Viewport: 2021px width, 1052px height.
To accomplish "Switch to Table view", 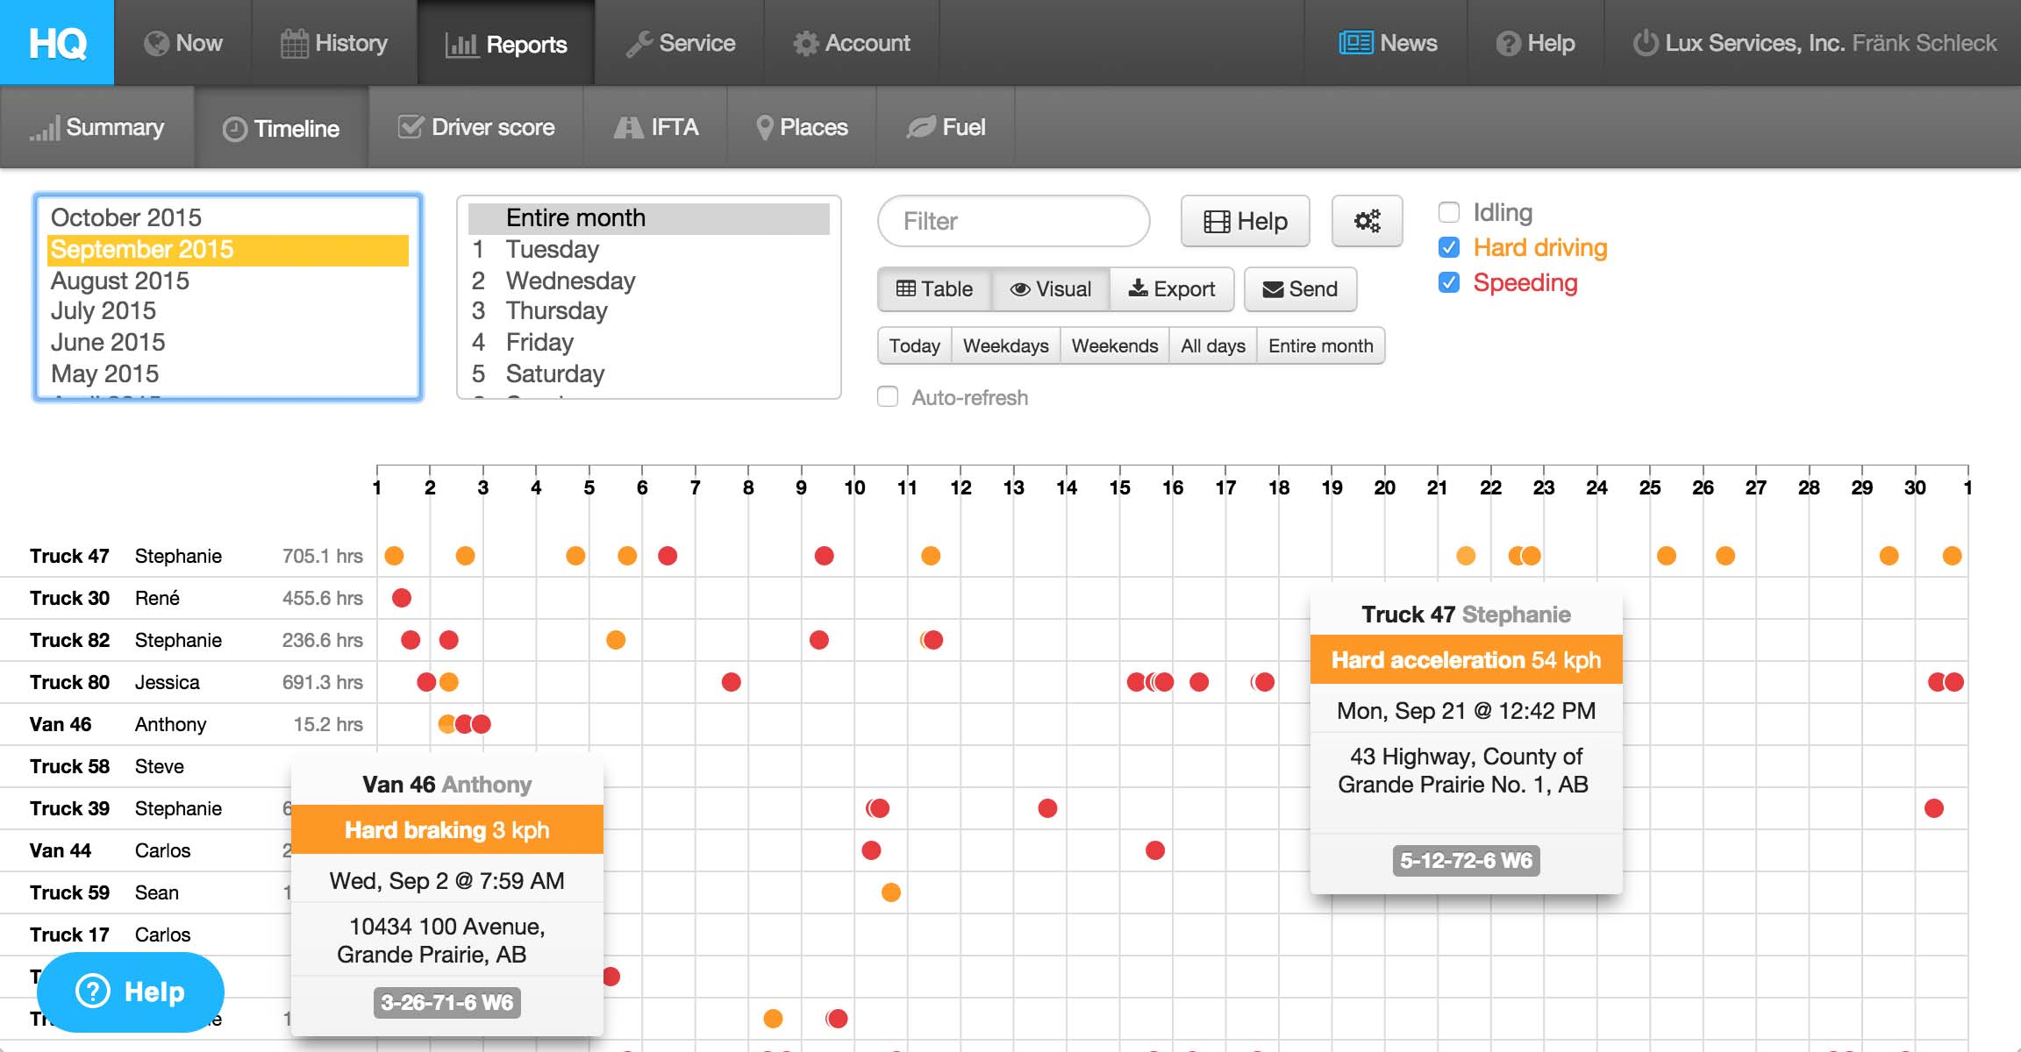I will tap(934, 289).
